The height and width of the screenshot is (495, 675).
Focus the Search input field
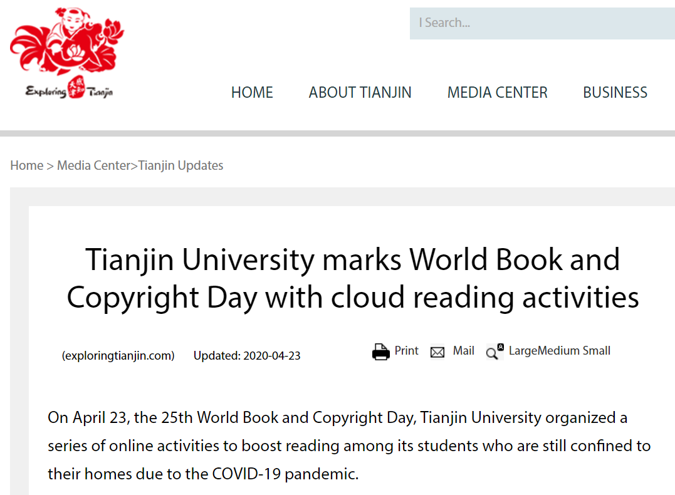(542, 23)
